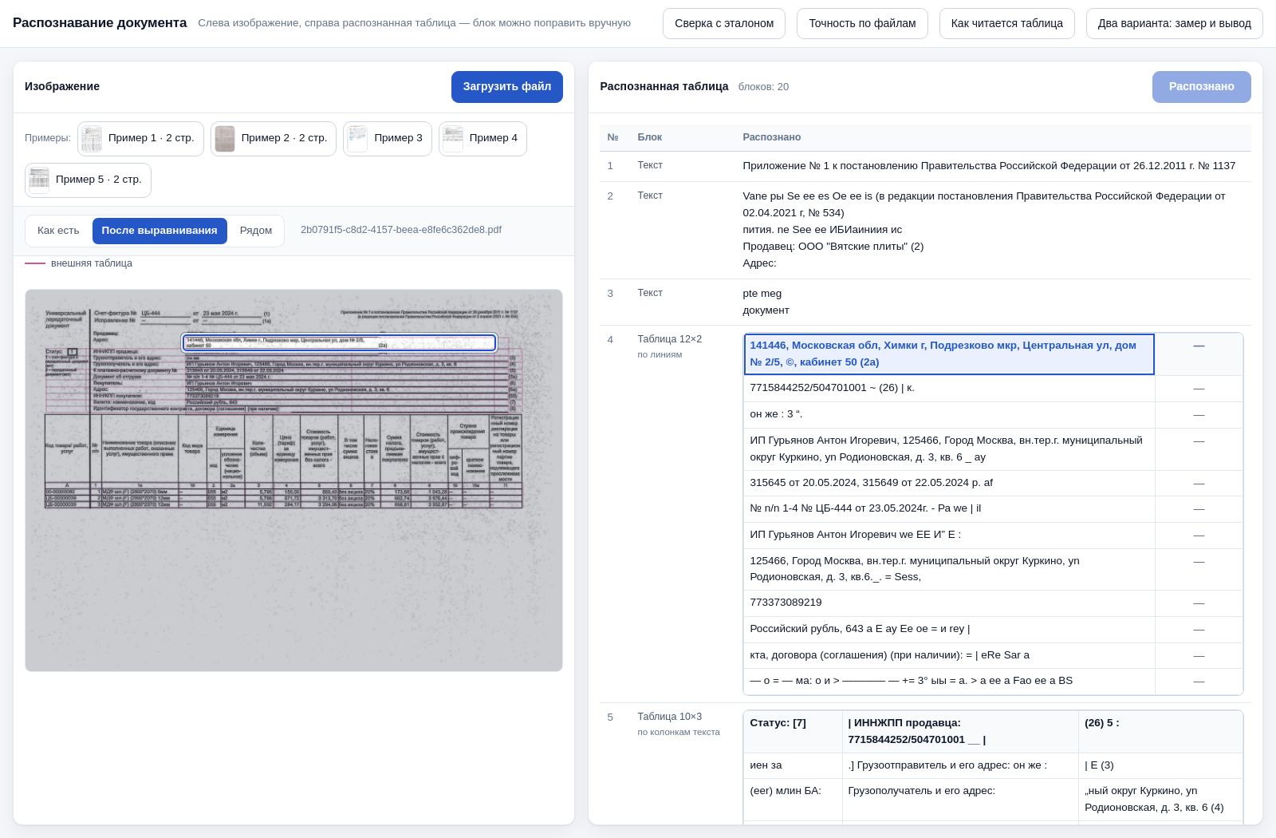
Task: Open Два варианта: замер и вывод
Action: click(x=1174, y=23)
